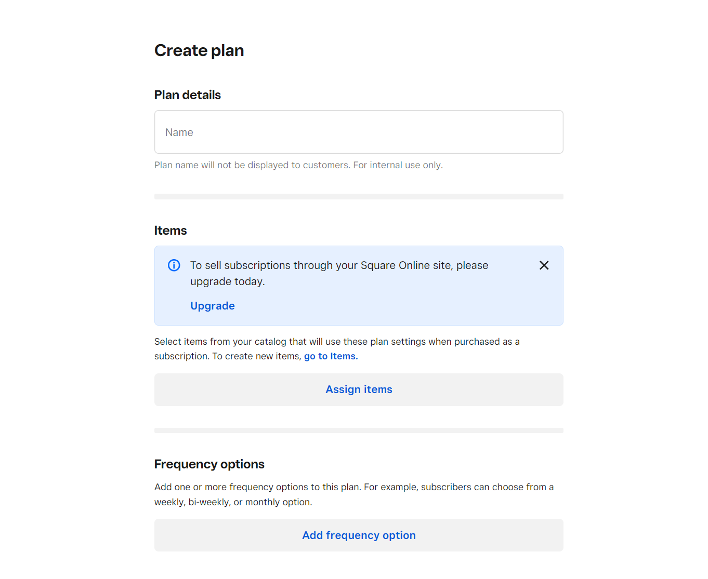Screen dimensions: 708x579
Task: Click the 'Plan name will not be displayed' hint
Action: (298, 165)
